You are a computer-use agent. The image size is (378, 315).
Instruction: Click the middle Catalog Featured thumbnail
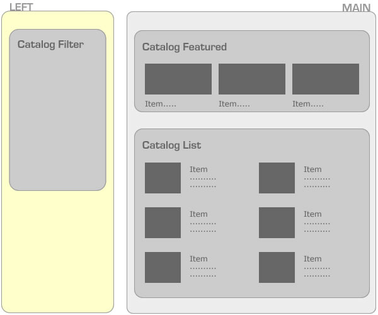pos(251,79)
